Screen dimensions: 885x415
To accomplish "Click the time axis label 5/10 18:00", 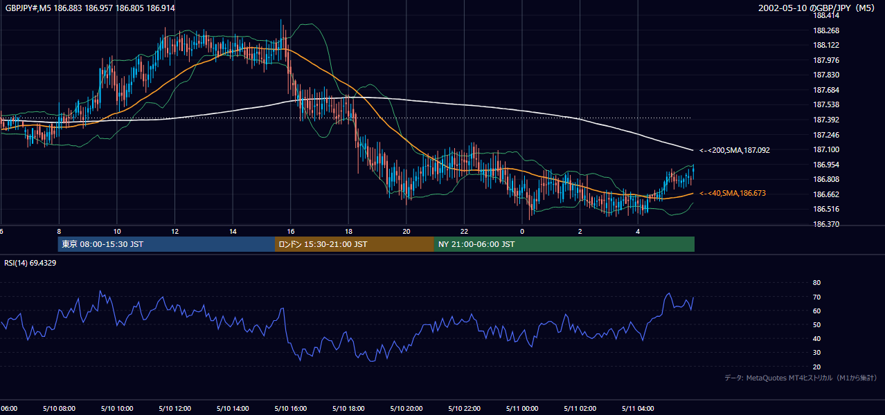I will tap(348, 409).
